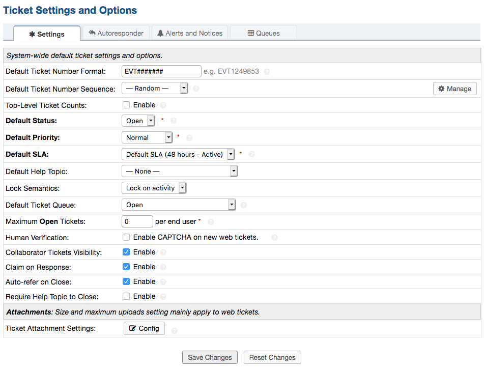Show help tip for Default Status
The image size is (484, 370).
click(174, 121)
